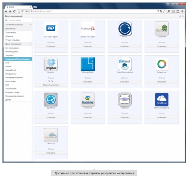Select the CrashPlan app icon
Image resolution: width=188 pixels, height=177 pixels.
point(162,28)
